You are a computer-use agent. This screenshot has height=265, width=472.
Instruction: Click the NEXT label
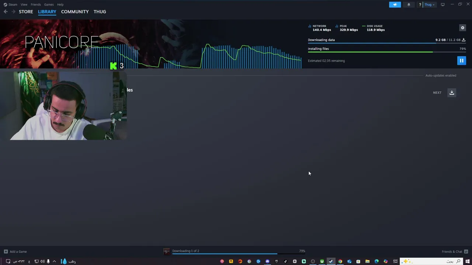(437, 93)
